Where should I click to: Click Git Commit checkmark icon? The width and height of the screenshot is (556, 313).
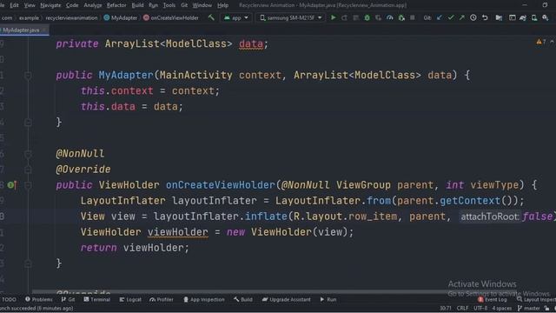tap(451, 17)
